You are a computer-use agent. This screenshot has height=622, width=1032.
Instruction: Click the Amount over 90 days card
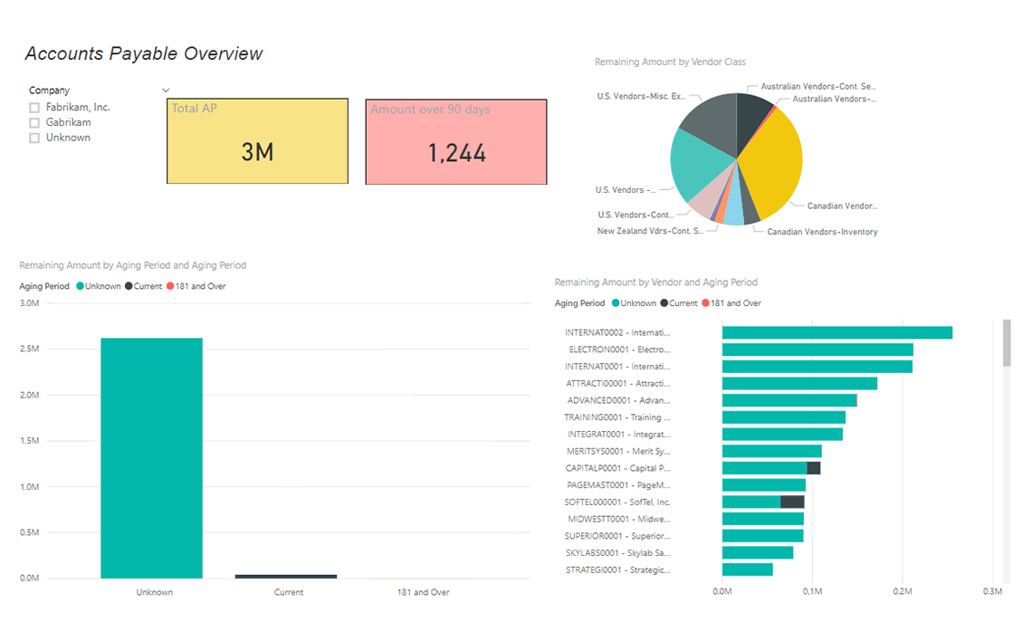pos(456,141)
